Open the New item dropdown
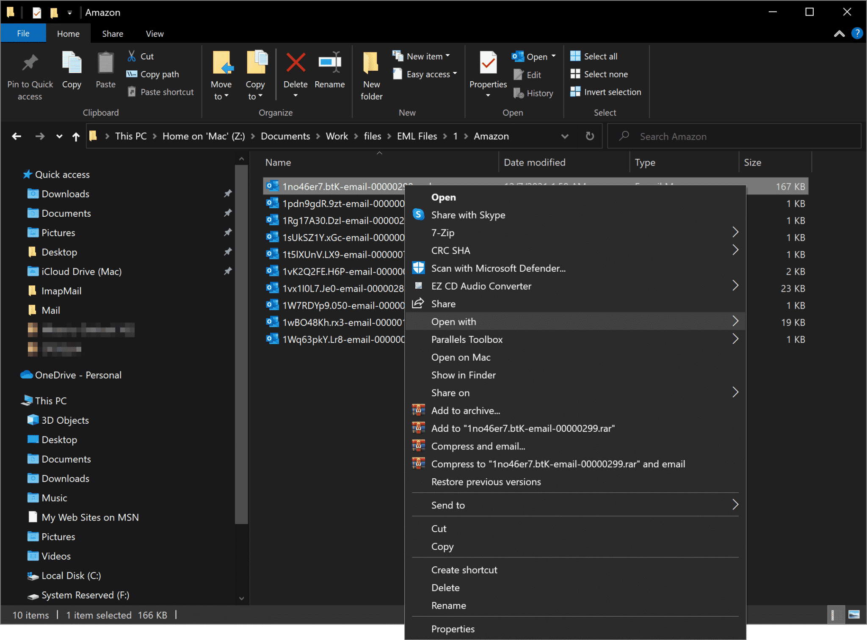Screen dimensions: 867x640 tap(421, 56)
